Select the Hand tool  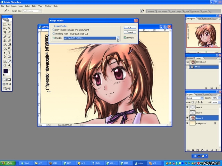5,65
